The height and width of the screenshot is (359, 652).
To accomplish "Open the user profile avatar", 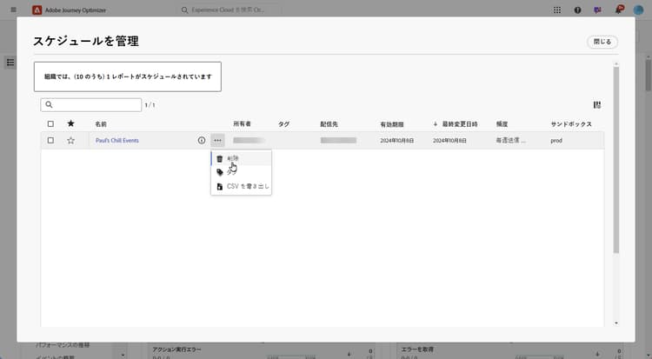I will pos(638,10).
